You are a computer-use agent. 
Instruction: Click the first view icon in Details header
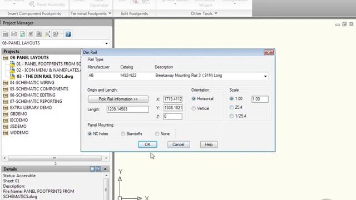click(x=92, y=169)
